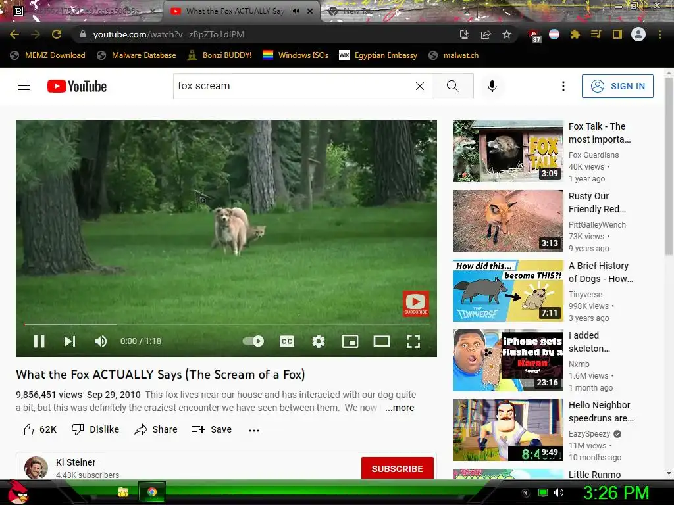Pause the fox video

(x=39, y=341)
